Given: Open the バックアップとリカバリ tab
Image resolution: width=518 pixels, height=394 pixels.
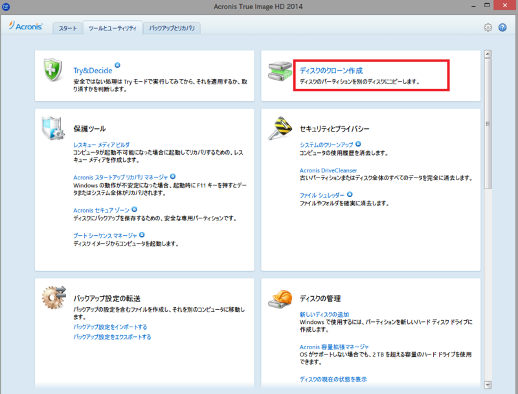Looking at the screenshot, I should (x=172, y=28).
